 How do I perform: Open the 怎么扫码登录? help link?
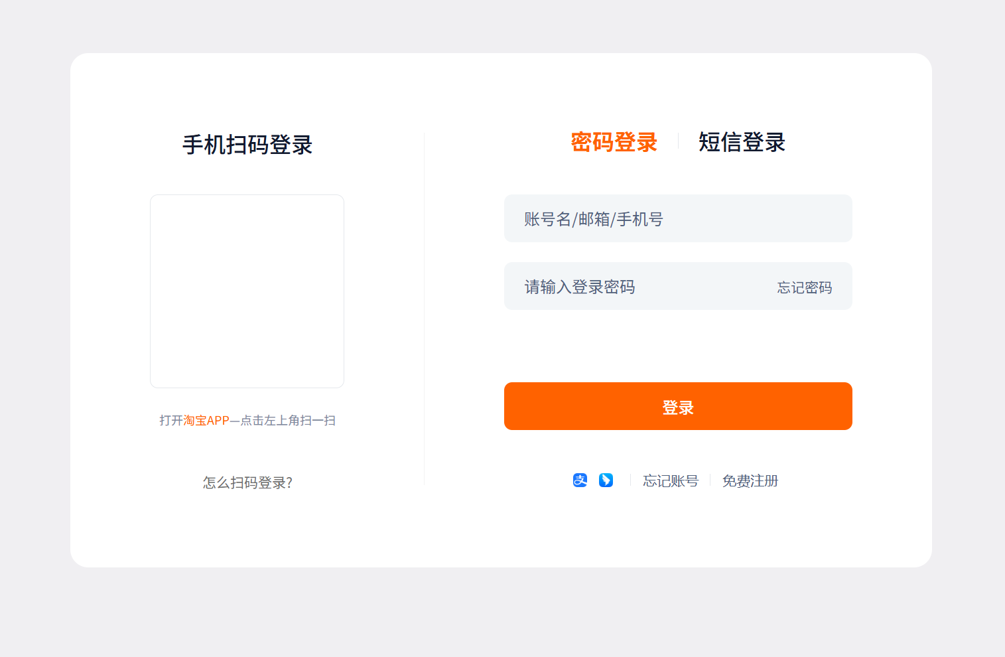(247, 482)
